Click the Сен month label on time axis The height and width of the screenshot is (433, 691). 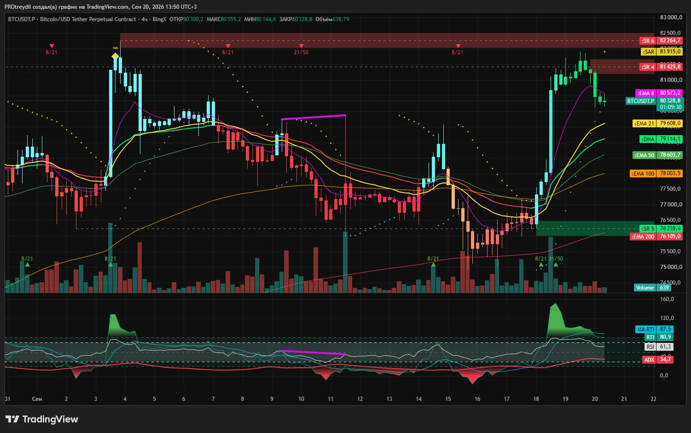[37, 399]
